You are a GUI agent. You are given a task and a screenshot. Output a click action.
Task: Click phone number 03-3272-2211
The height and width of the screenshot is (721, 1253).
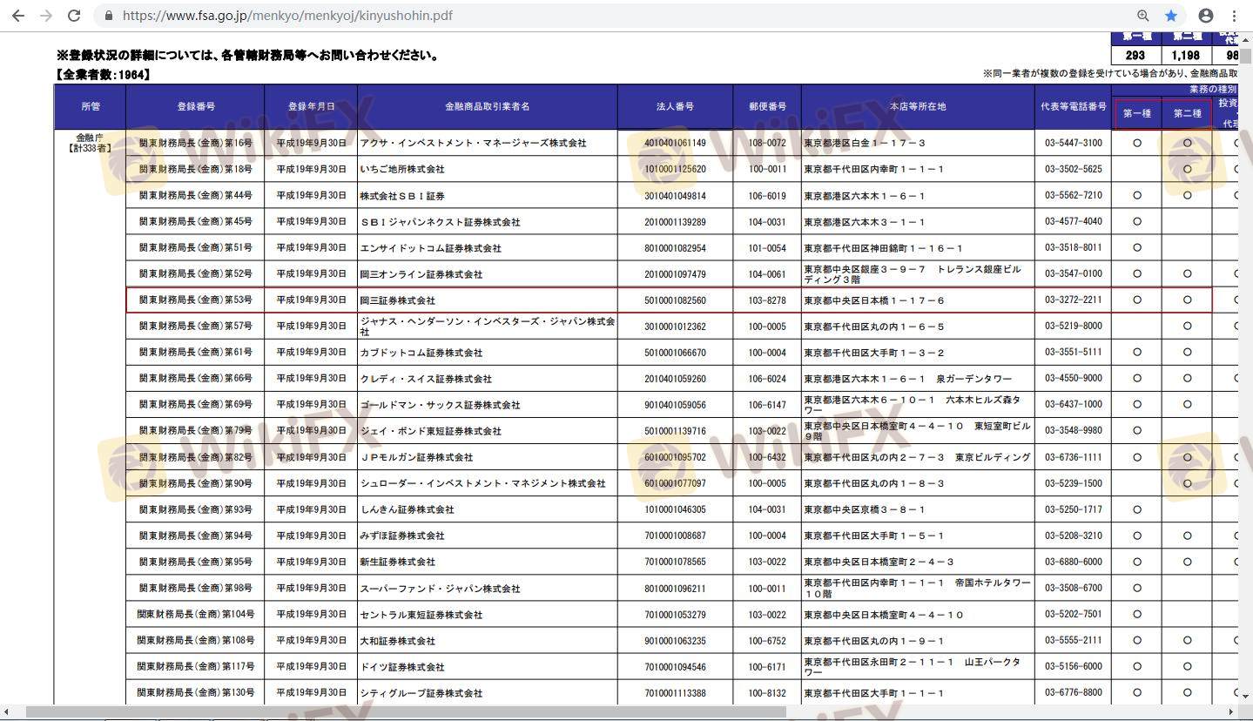(1073, 300)
